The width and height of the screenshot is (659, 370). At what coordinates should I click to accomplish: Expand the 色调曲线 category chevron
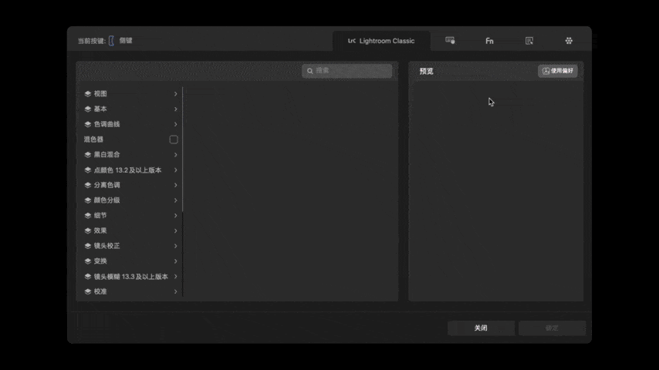[x=176, y=124]
